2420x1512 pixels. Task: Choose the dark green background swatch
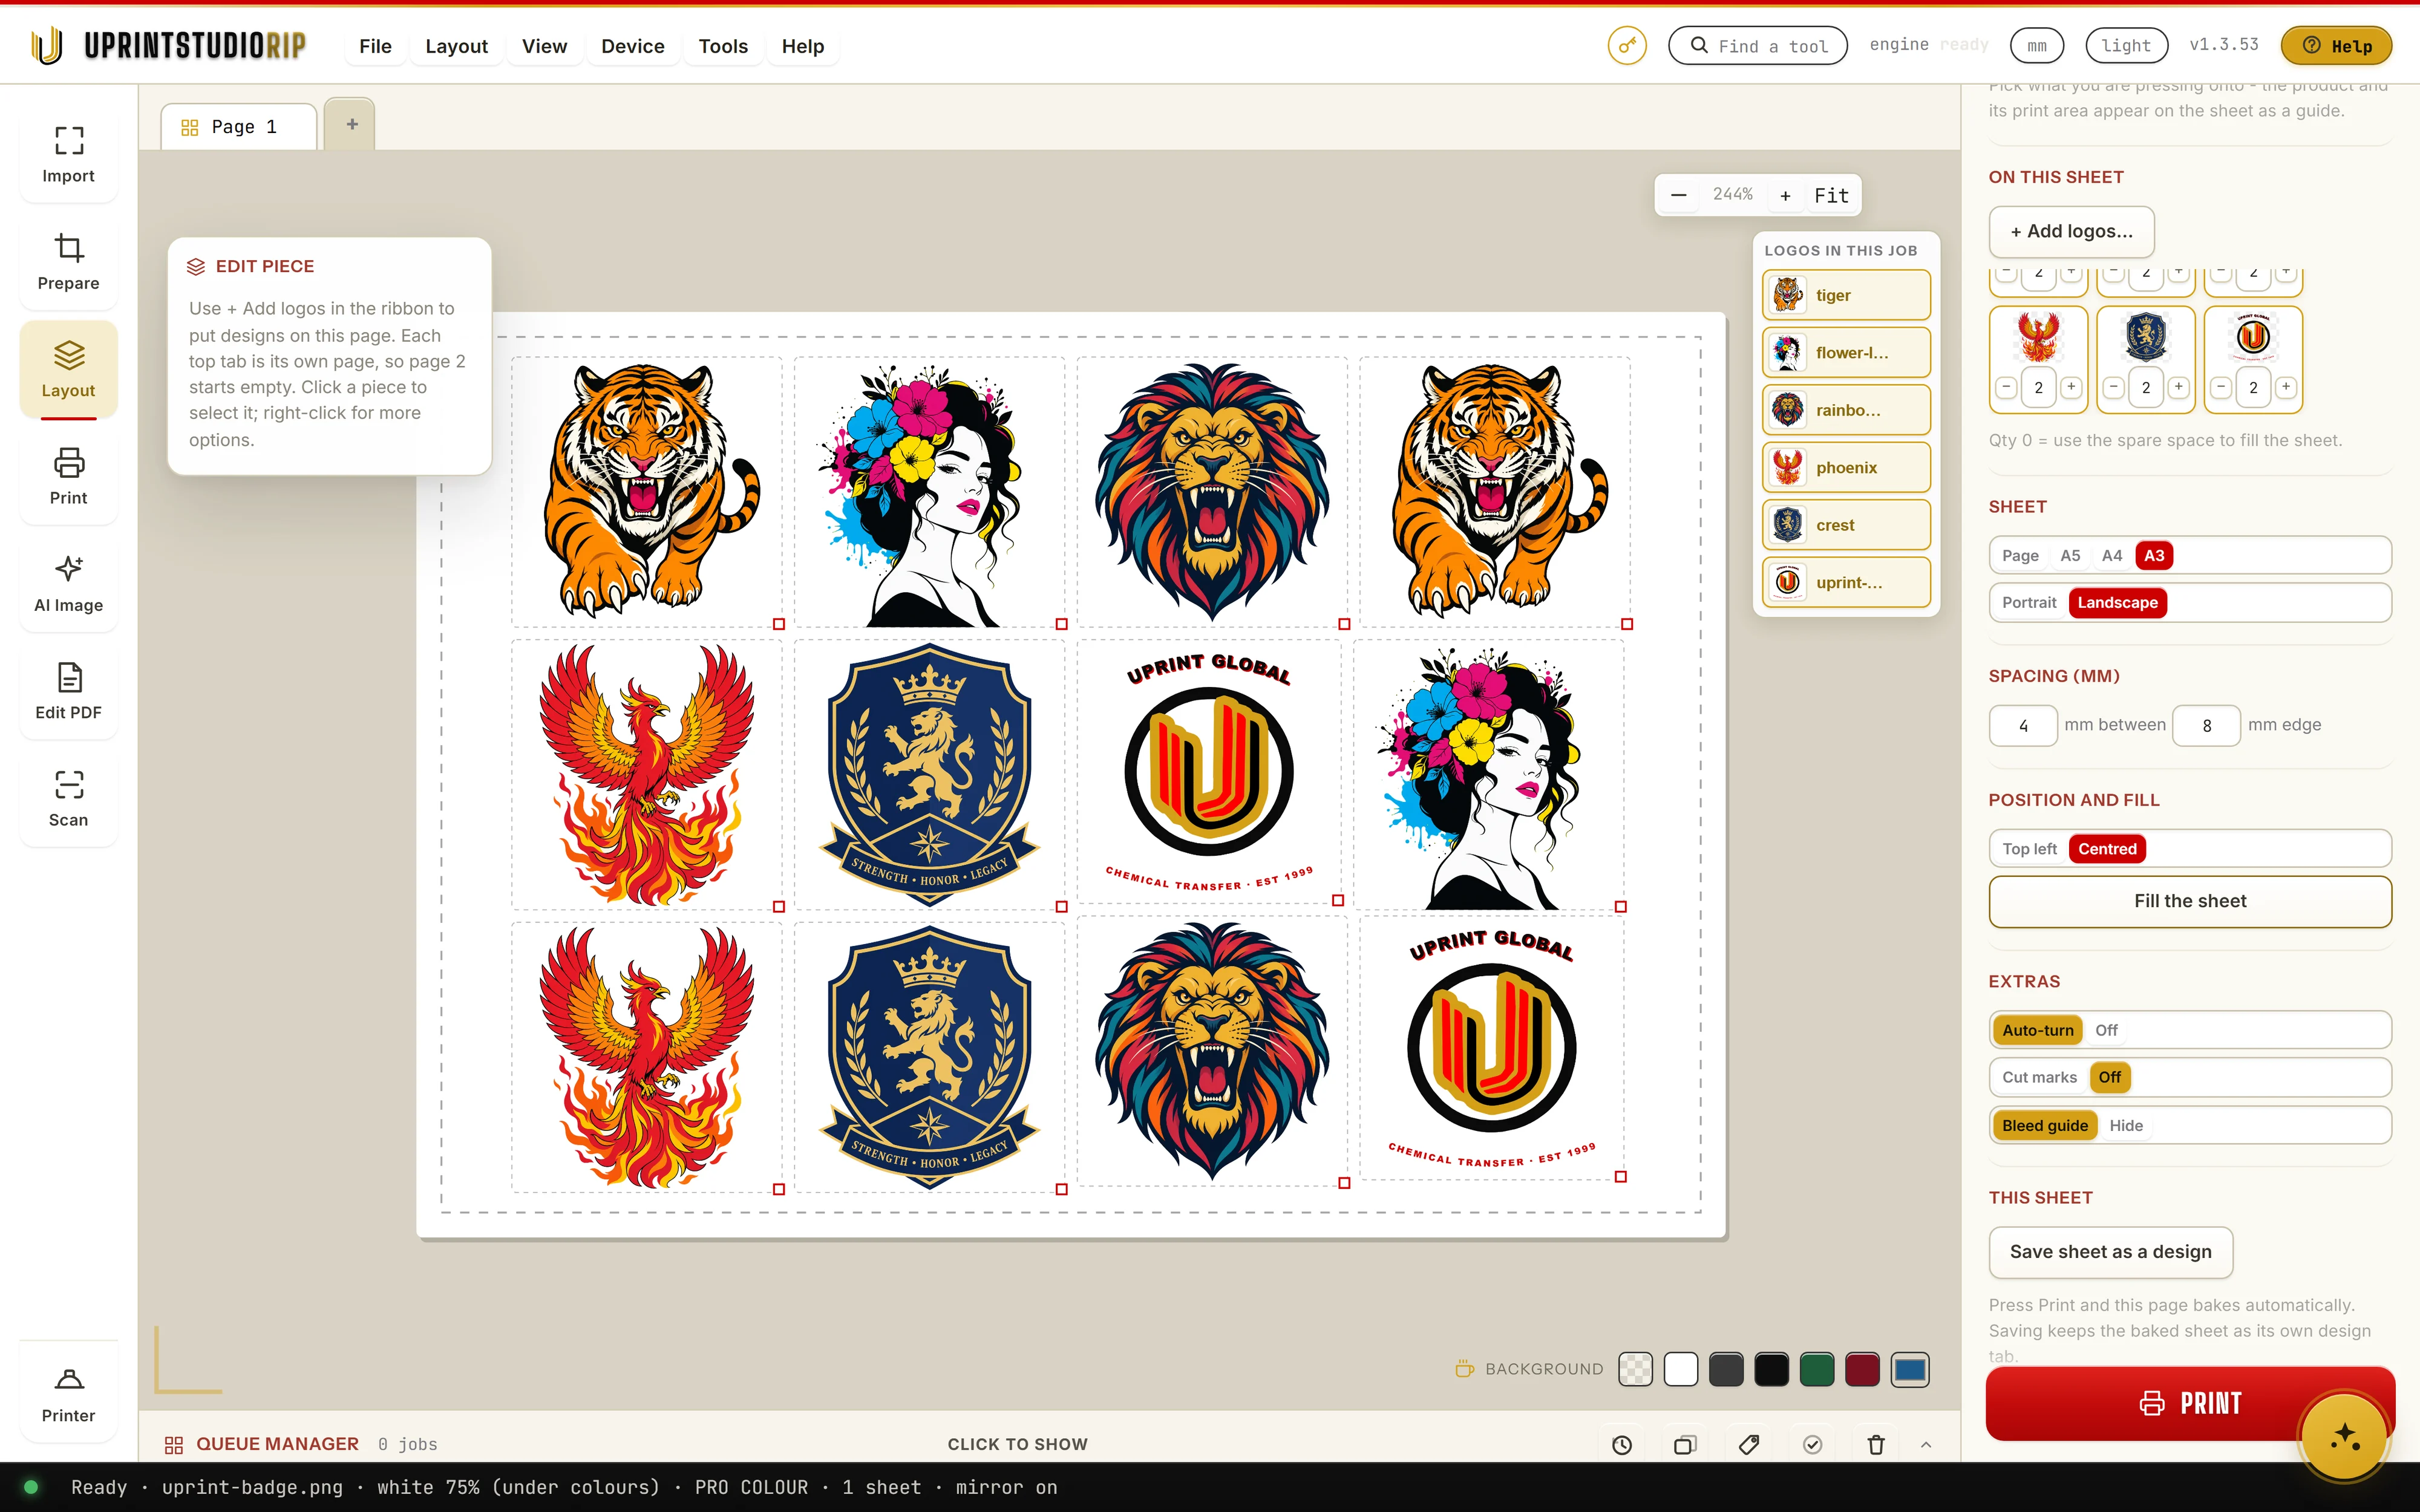1816,1369
